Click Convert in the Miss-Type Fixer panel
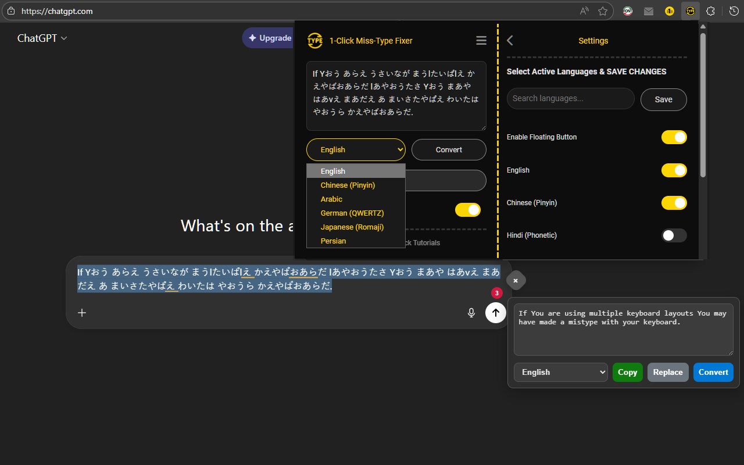The image size is (744, 465). point(449,149)
